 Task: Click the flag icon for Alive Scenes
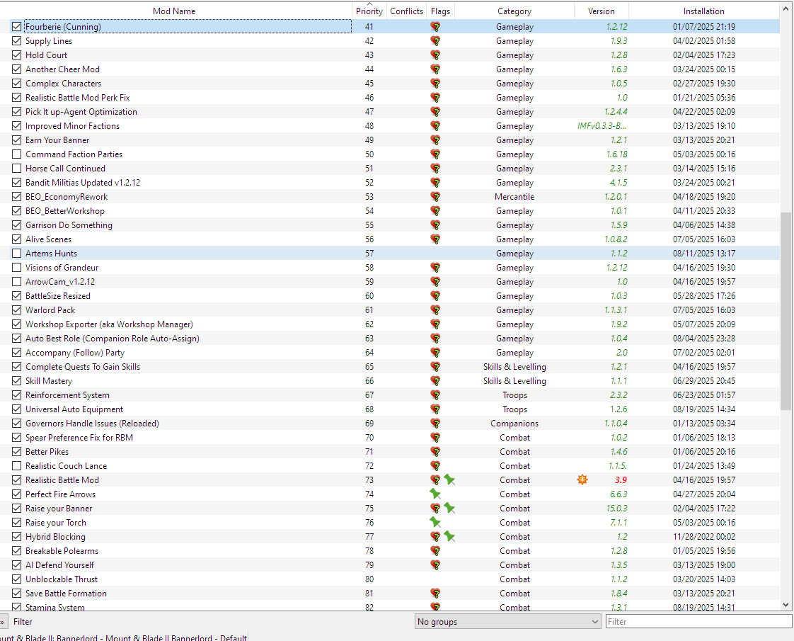point(435,239)
